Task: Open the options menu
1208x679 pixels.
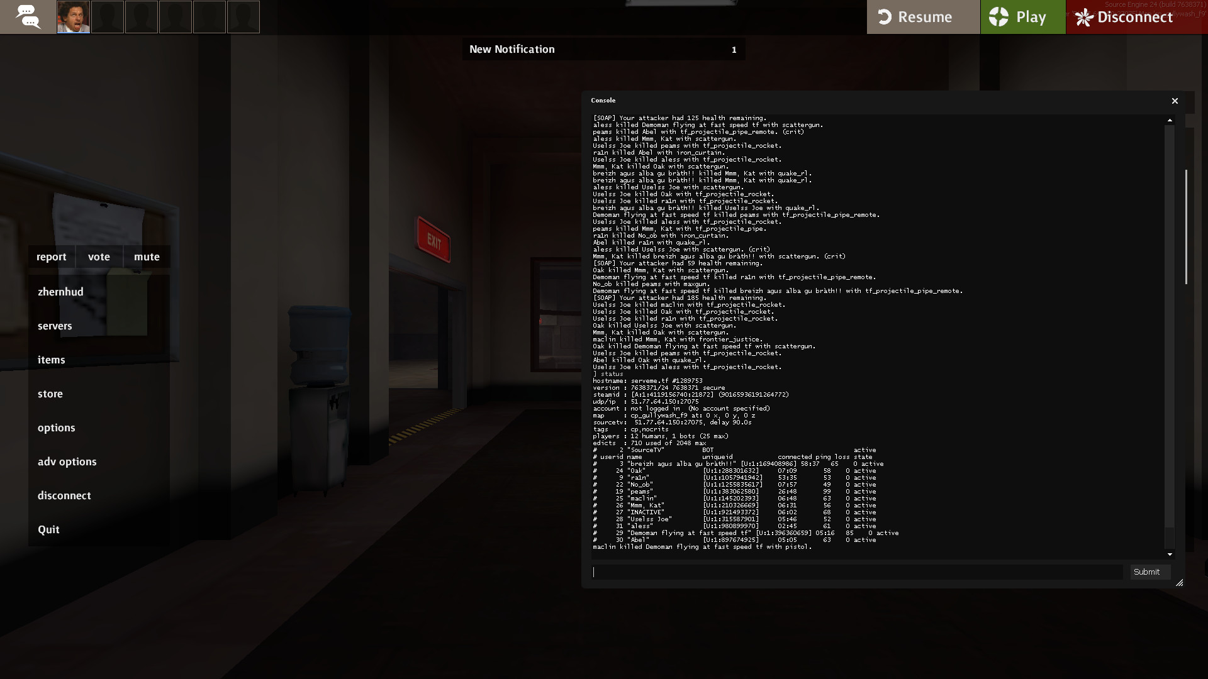Action: point(56,428)
